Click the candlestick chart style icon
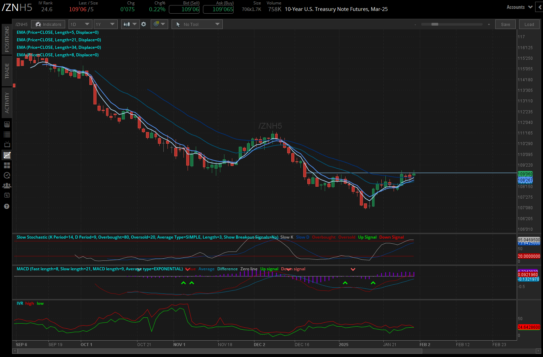Screen dimensions: 543x357 [127, 24]
